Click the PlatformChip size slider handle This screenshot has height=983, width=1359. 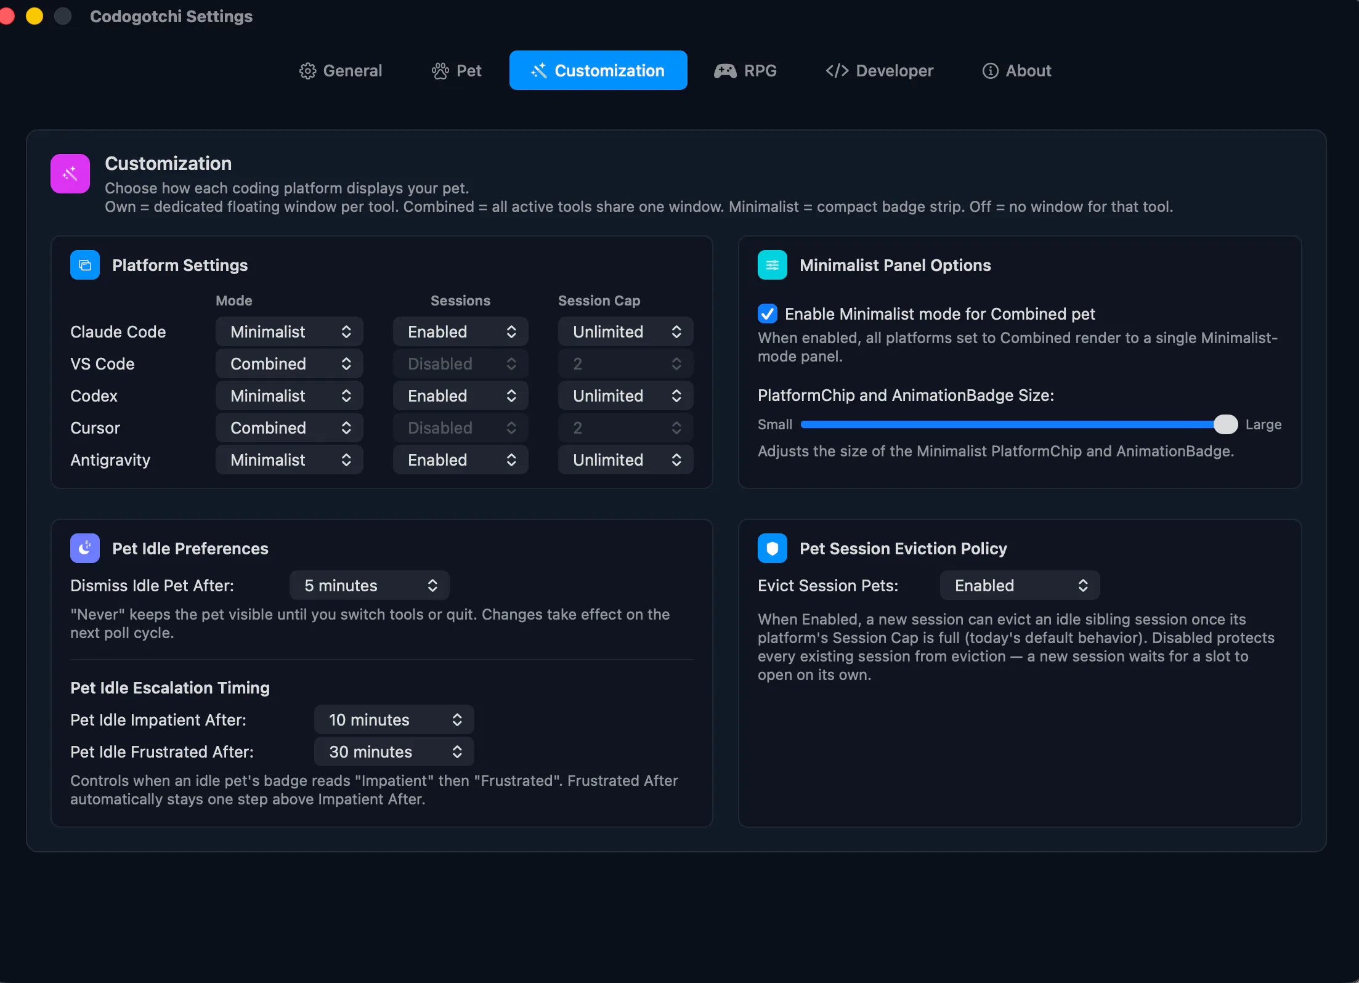[x=1226, y=424]
